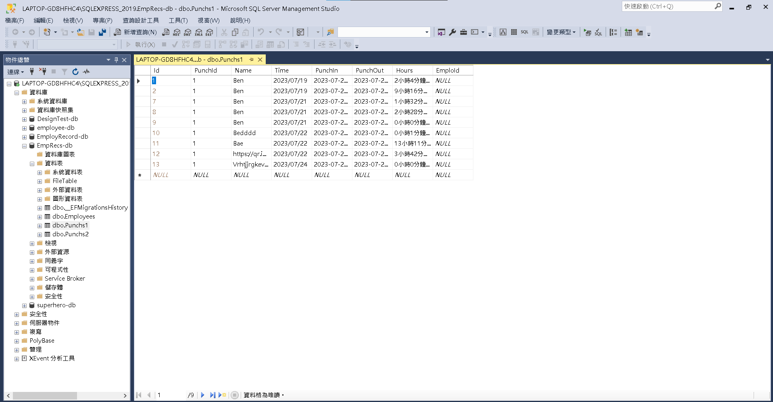Screen dimensions: 773x402
Task: Open the 連線 dropdown in Object Explorer
Action: (15, 72)
